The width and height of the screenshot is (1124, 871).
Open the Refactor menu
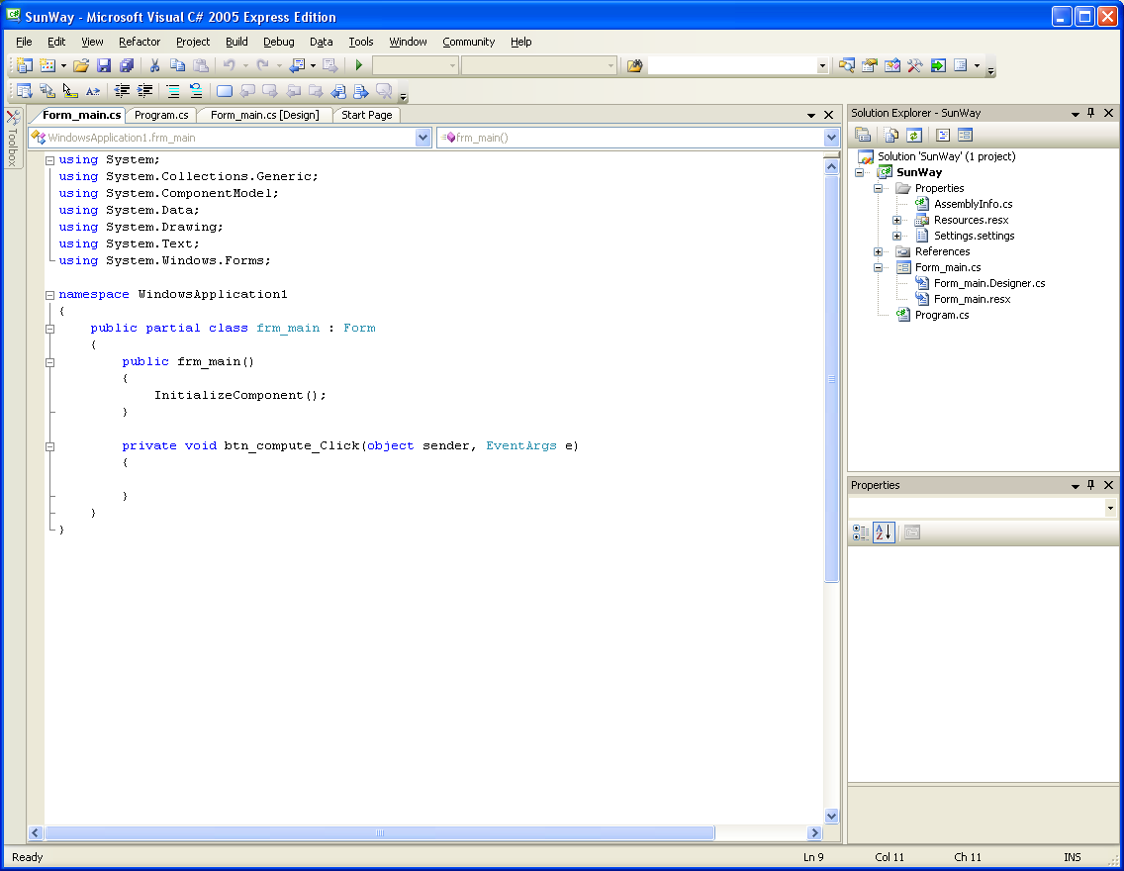140,42
